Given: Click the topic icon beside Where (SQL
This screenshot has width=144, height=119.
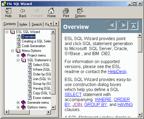Looking at the screenshot, I should click(30, 70).
